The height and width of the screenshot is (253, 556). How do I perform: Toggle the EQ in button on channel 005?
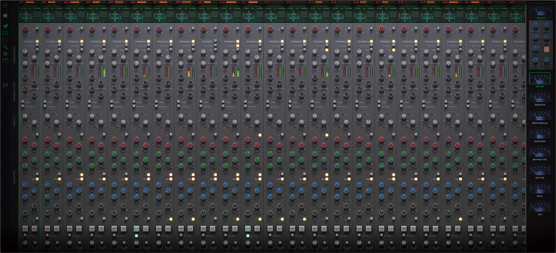coord(126,179)
